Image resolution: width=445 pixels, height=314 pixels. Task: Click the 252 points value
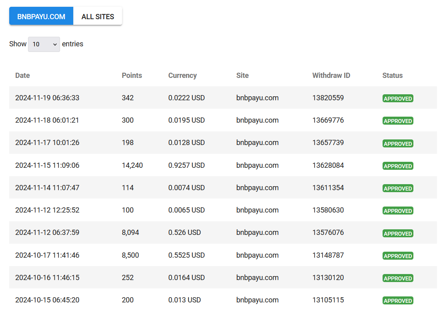(x=128, y=277)
